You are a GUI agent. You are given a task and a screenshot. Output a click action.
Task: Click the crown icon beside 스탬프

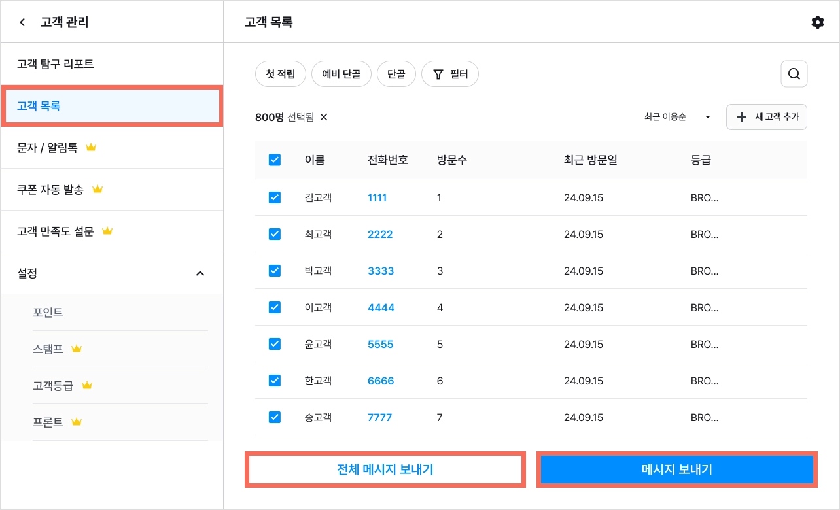coord(77,349)
